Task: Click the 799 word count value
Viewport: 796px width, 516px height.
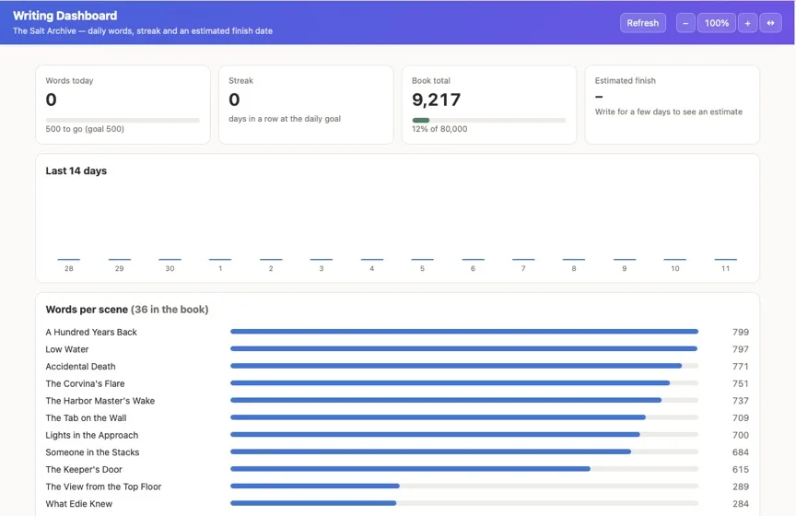Action: pyautogui.click(x=741, y=332)
